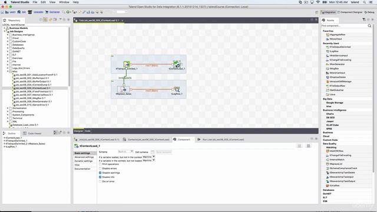Expand the Databases folder
This screenshot has height=212, width=377.
coord(8,45)
